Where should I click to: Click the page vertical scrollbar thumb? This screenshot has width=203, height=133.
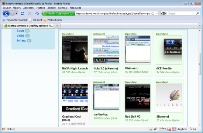200,64
